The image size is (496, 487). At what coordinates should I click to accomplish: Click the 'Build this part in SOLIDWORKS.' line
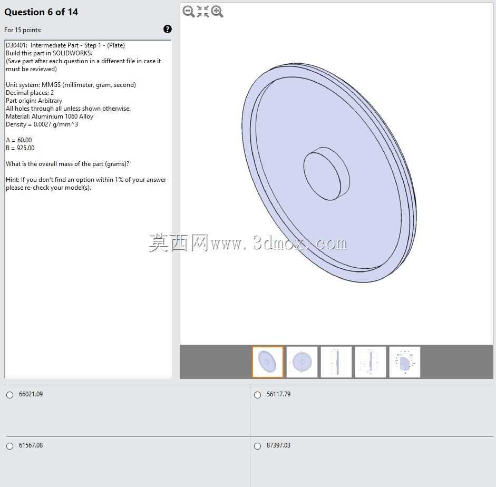click(49, 53)
